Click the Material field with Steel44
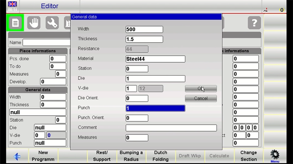293x164 pixels. point(155,59)
